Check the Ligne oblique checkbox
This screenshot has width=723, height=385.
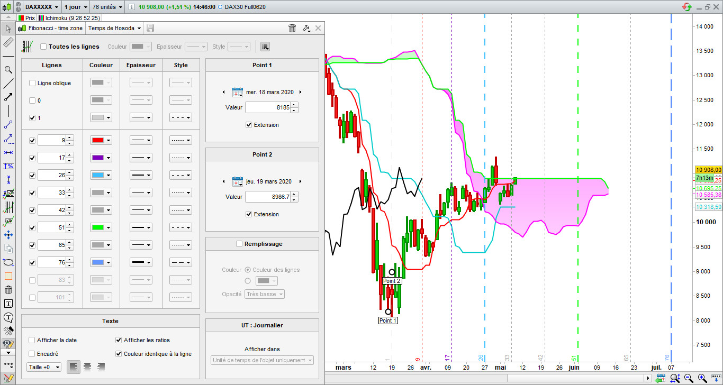32,83
